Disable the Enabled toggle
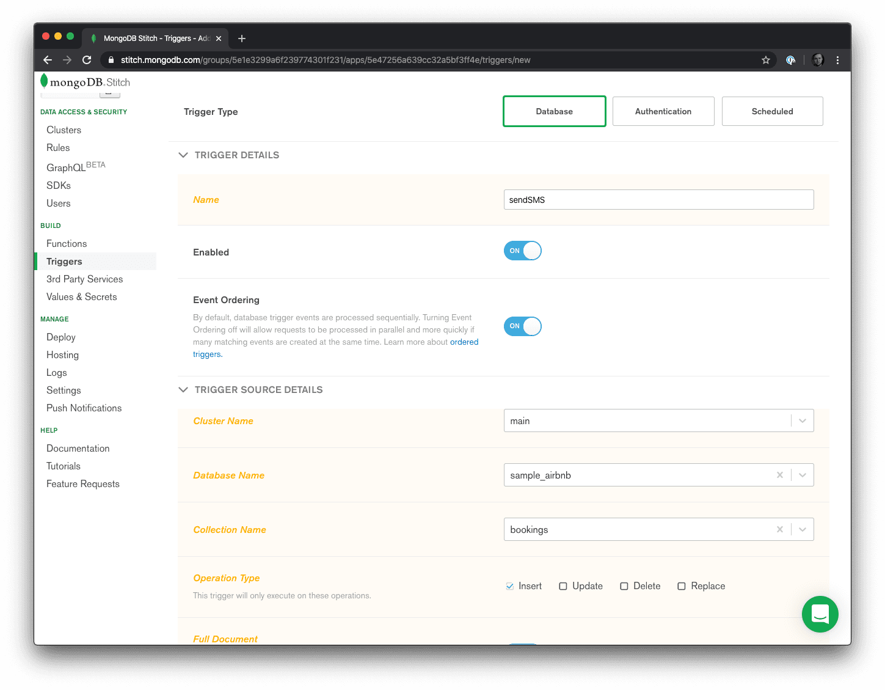Image resolution: width=885 pixels, height=690 pixels. (522, 251)
